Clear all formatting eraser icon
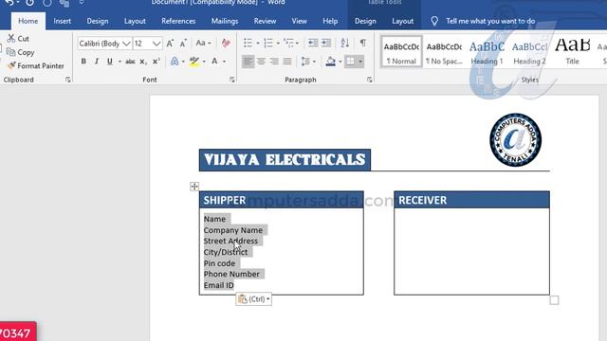 226,43
